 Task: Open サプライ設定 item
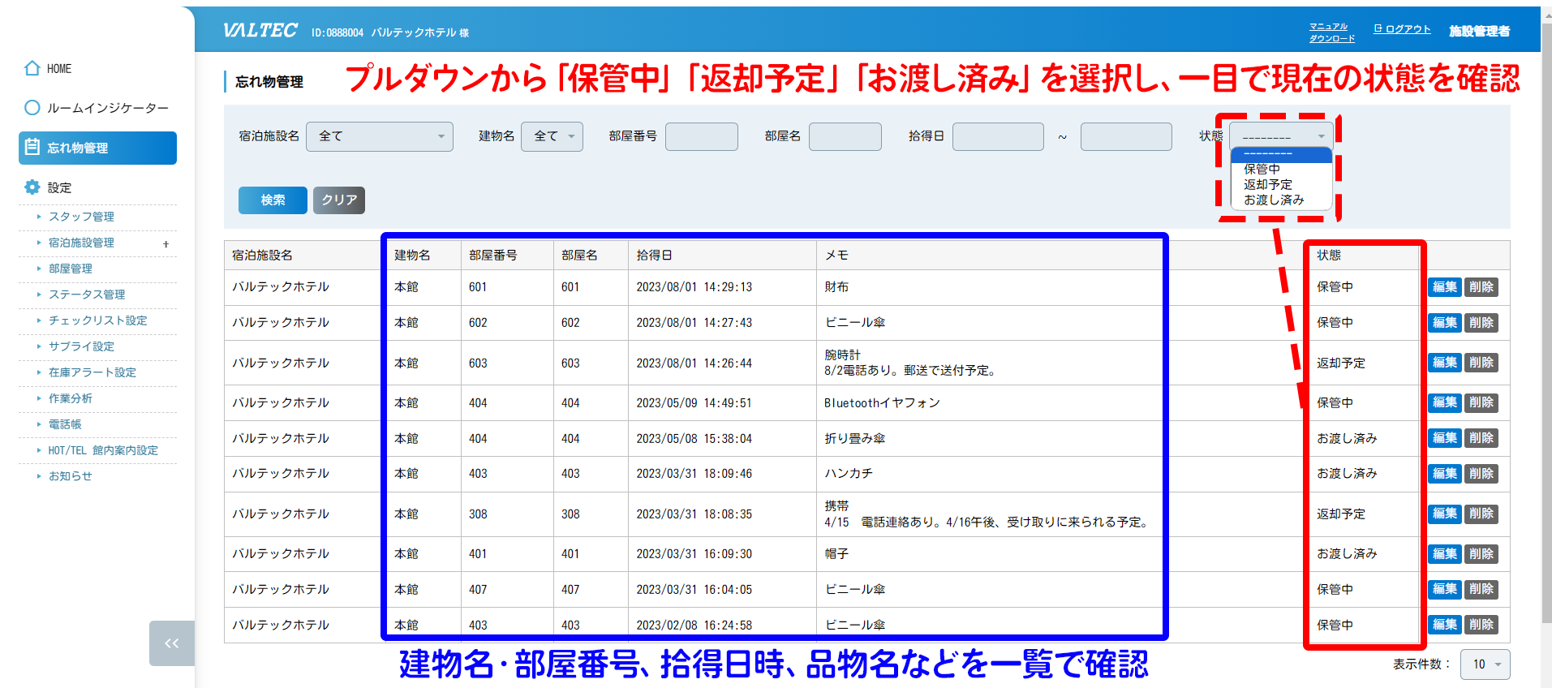coord(81,346)
